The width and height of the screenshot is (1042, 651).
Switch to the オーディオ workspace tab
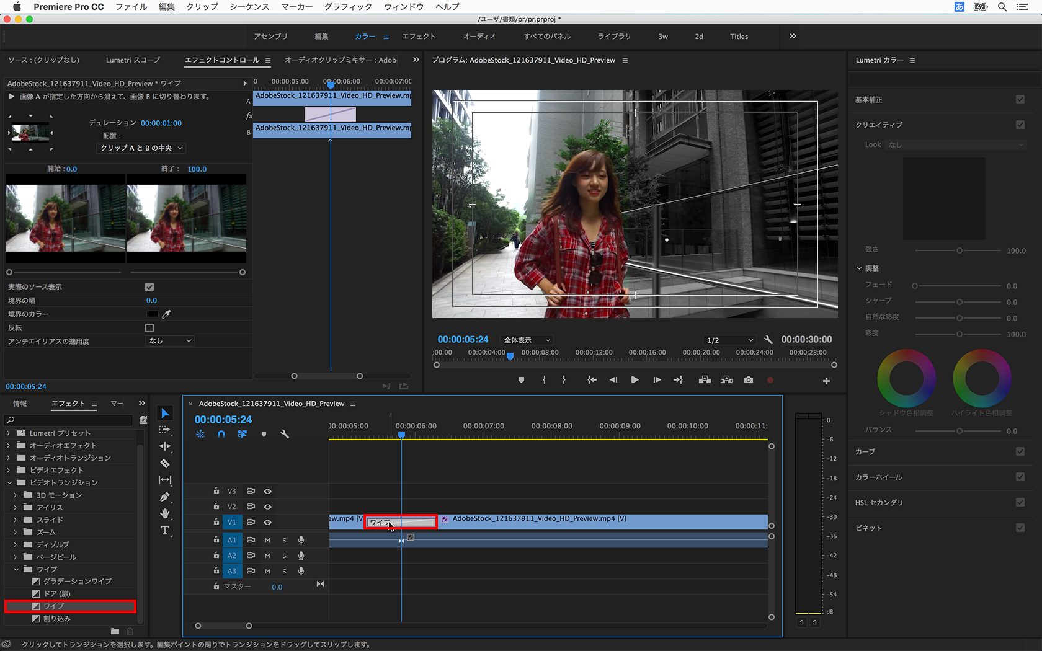pyautogui.click(x=479, y=37)
